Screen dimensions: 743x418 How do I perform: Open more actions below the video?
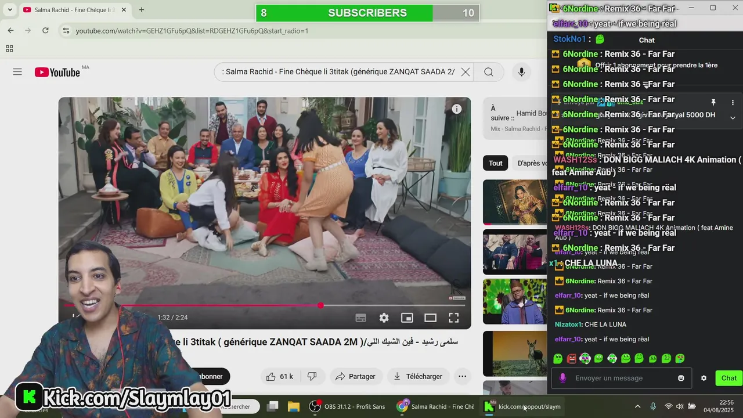462,376
